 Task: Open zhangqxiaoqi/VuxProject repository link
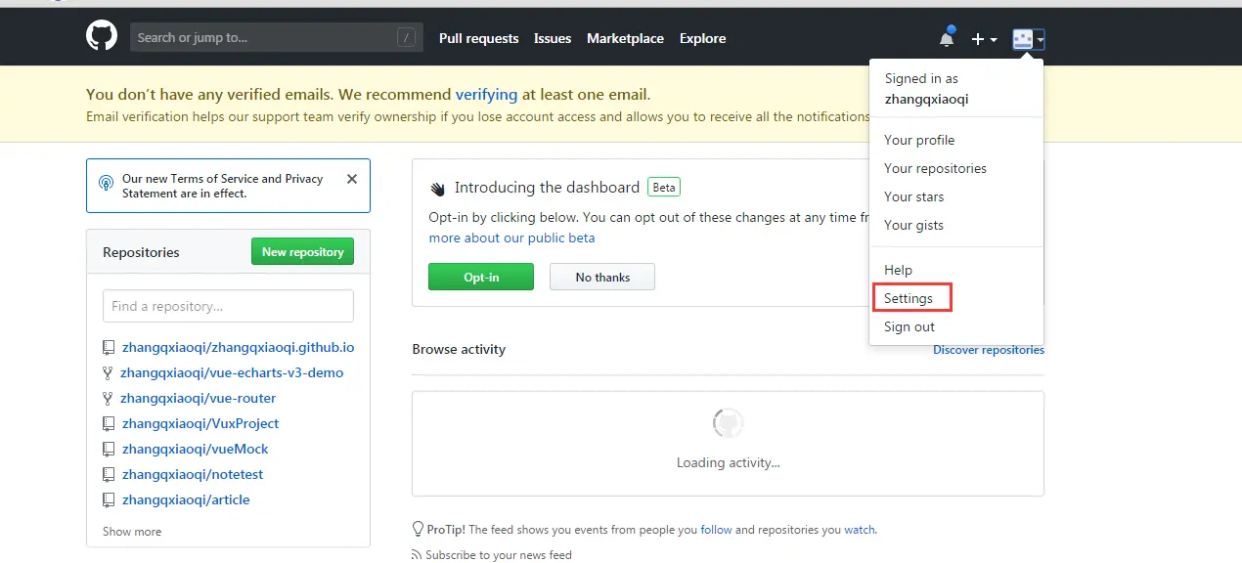coord(200,423)
